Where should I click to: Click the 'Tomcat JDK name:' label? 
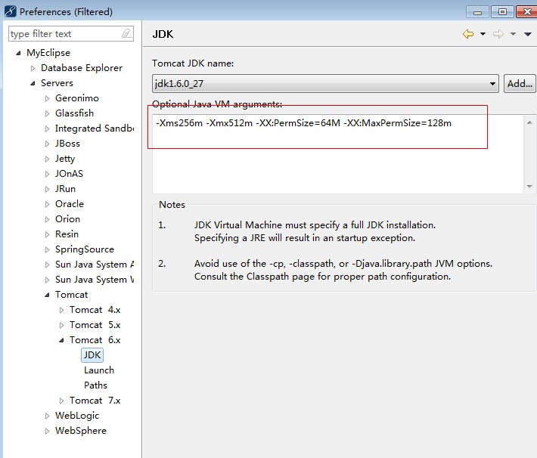(x=193, y=63)
